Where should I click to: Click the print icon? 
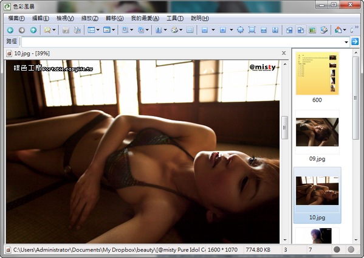tap(77, 30)
